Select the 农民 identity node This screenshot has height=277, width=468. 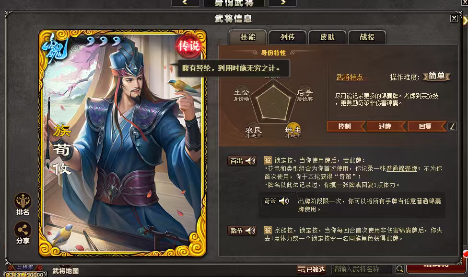(x=253, y=131)
